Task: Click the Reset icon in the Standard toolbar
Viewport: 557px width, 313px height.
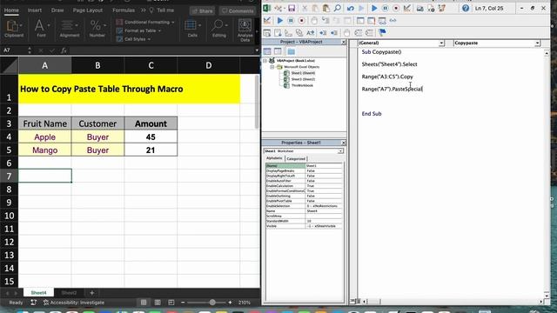Action: point(396,8)
